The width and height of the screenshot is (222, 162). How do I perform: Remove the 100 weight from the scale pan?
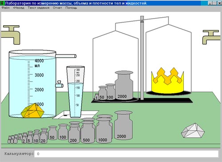(x=110, y=92)
